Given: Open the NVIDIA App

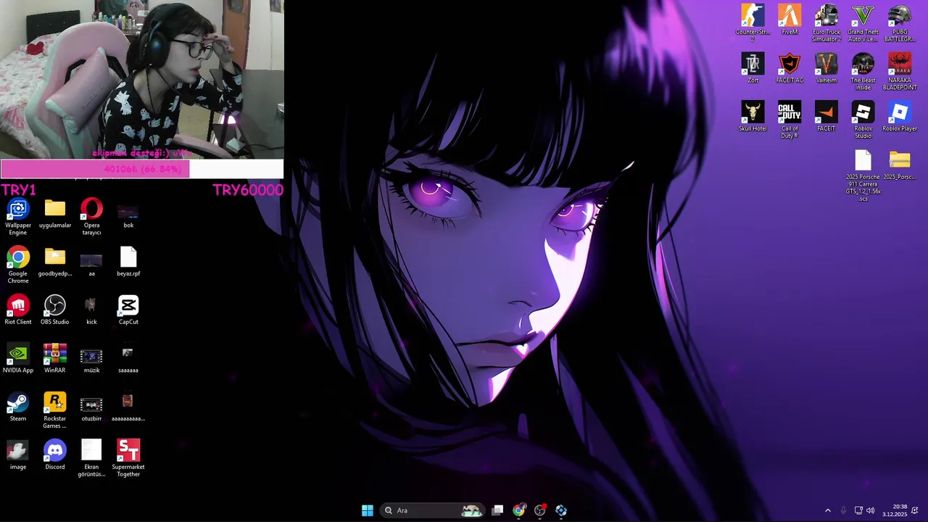Looking at the screenshot, I should pos(18,359).
